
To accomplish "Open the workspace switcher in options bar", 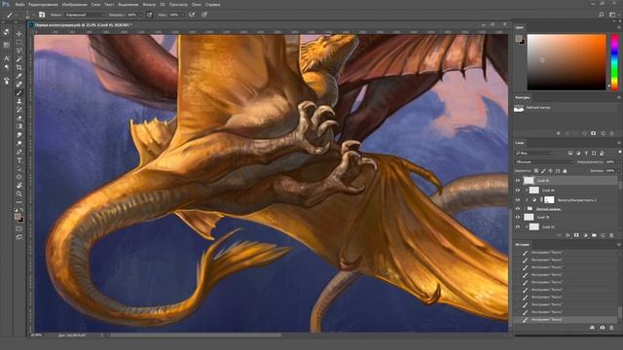I will coord(613,15).
